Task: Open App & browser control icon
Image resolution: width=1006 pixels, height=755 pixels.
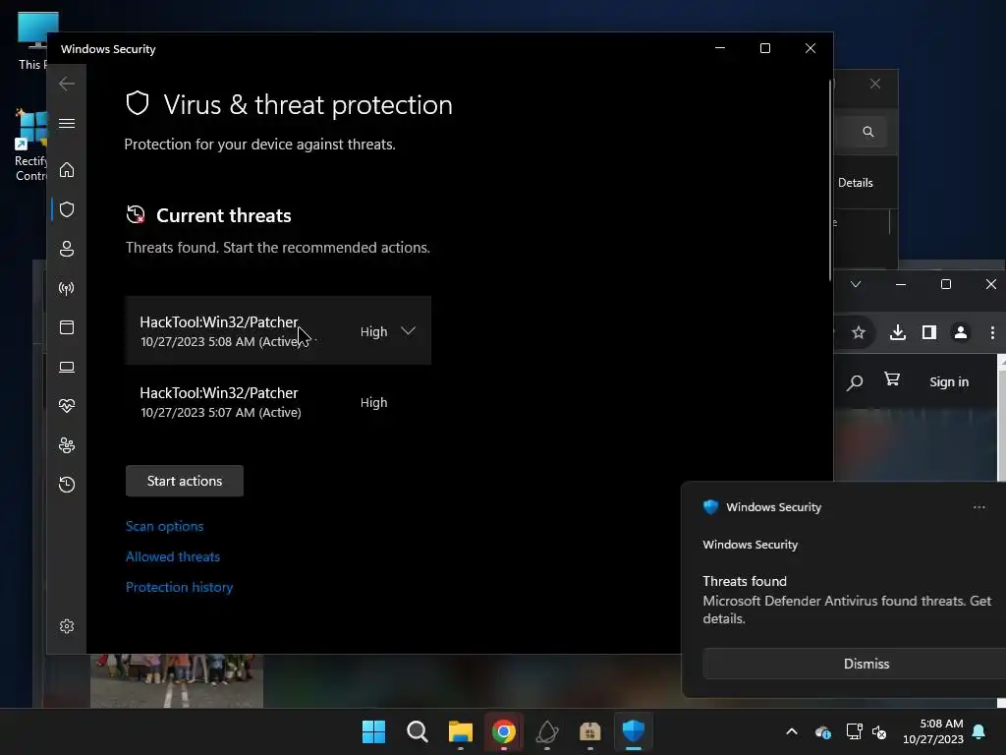Action: coord(67,327)
